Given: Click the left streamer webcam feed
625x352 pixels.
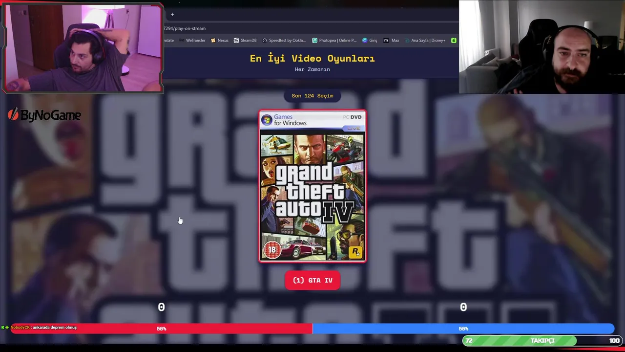Looking at the screenshot, I should point(82,48).
